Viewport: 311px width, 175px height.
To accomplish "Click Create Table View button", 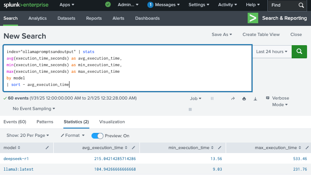I will click(261, 34).
